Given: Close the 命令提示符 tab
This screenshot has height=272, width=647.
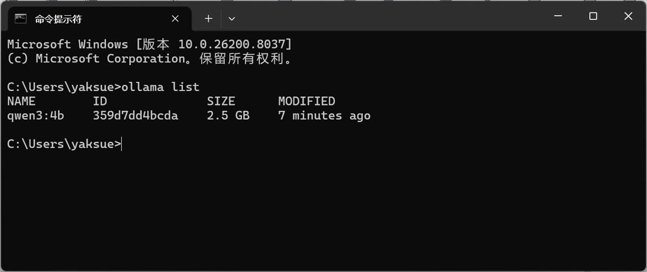Looking at the screenshot, I should (x=175, y=19).
